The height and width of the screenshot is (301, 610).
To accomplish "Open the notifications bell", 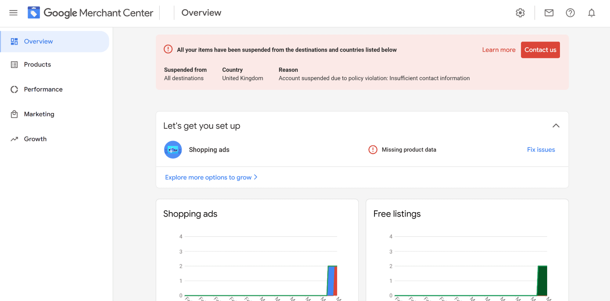I will pyautogui.click(x=591, y=13).
